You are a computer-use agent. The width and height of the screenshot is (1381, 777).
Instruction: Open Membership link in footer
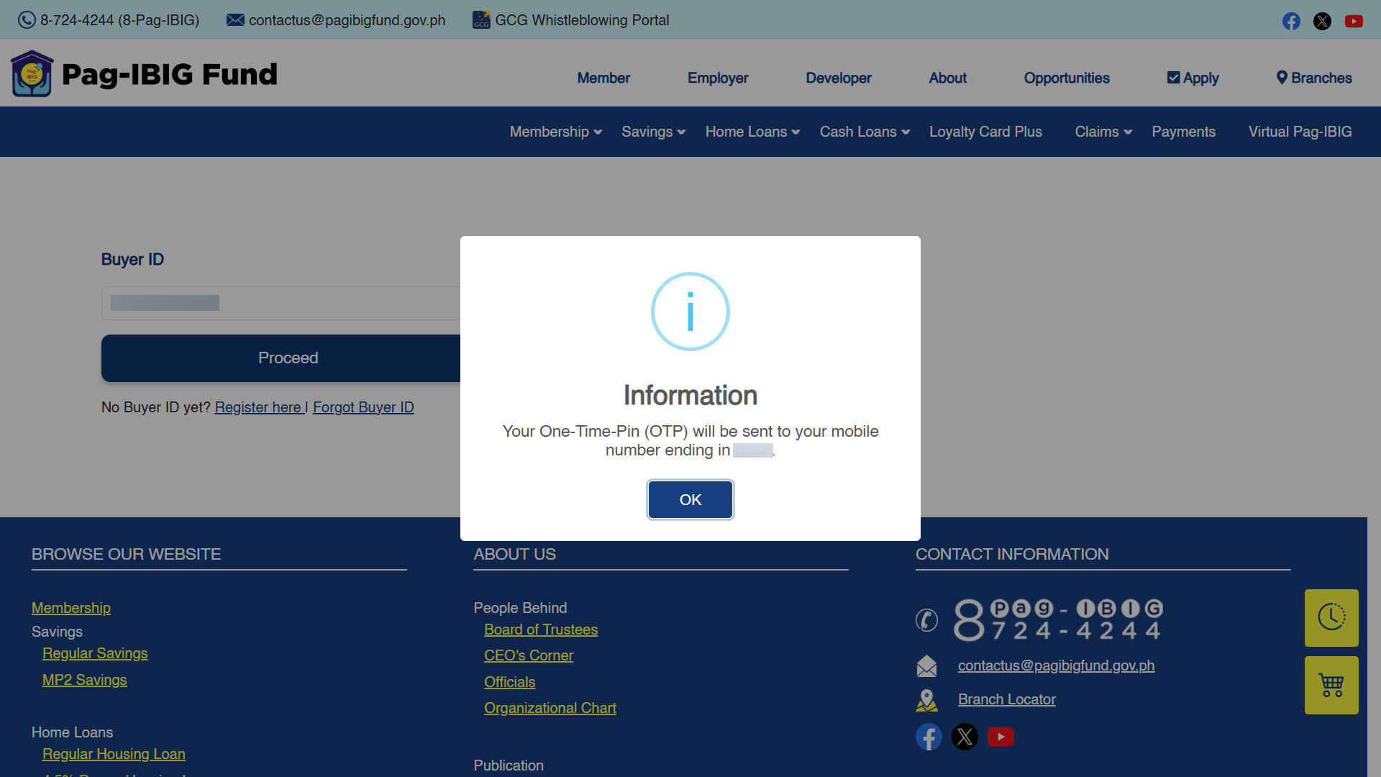(71, 608)
